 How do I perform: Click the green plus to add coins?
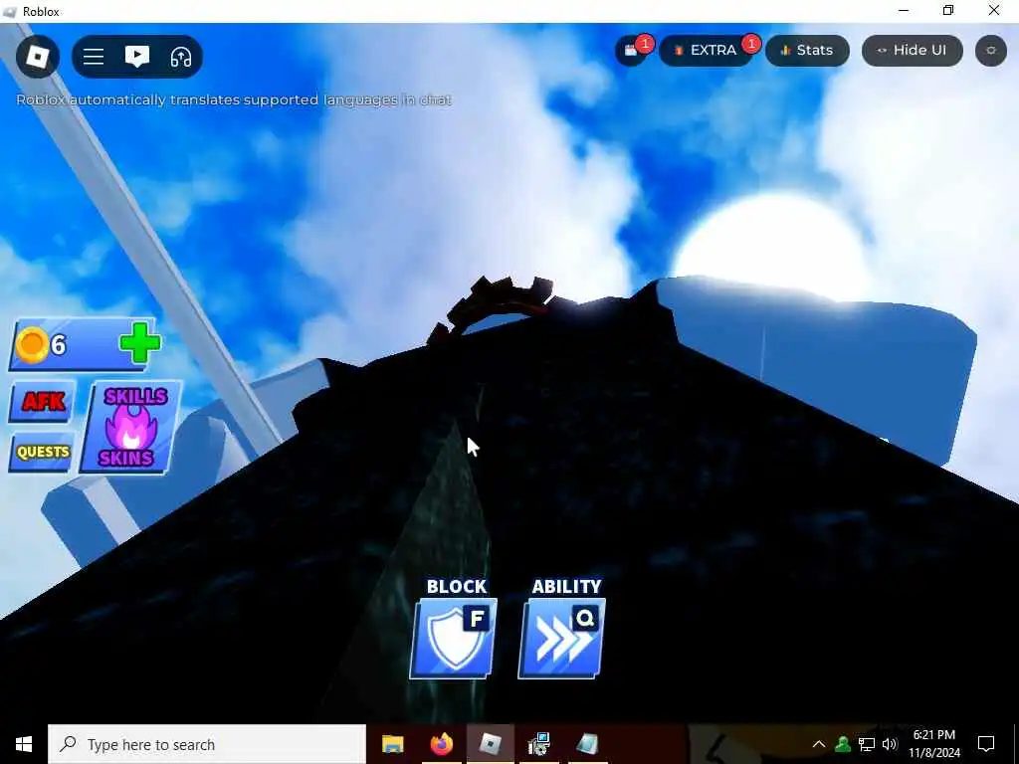tap(139, 343)
